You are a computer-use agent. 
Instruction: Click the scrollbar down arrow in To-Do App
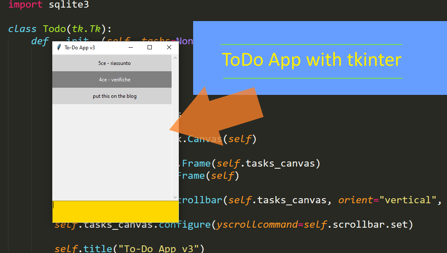click(175, 197)
